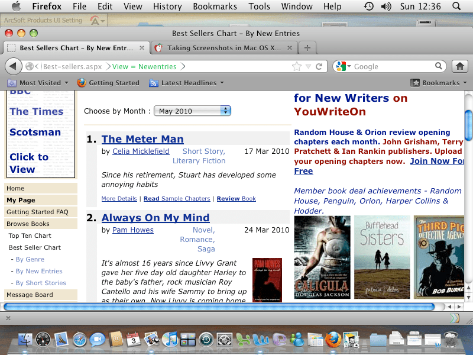Select the Best Sellers Chart tab

(x=76, y=48)
